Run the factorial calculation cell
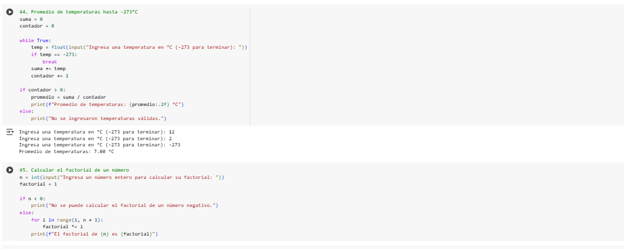Viewport: 624px width, 249px height. 10,170
